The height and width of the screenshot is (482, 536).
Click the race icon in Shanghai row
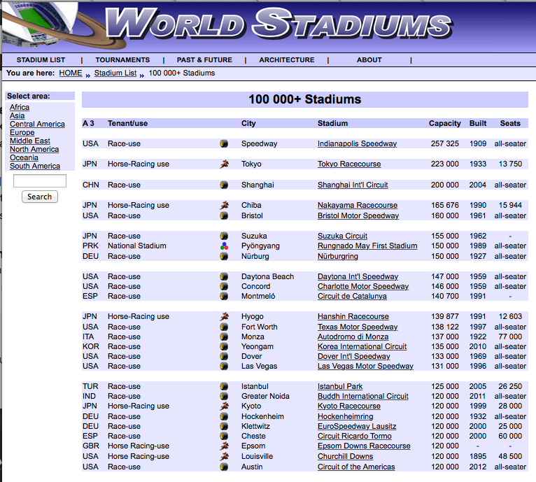(x=224, y=185)
